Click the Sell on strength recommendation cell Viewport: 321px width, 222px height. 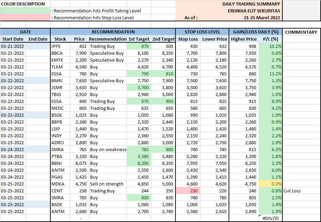(108, 184)
